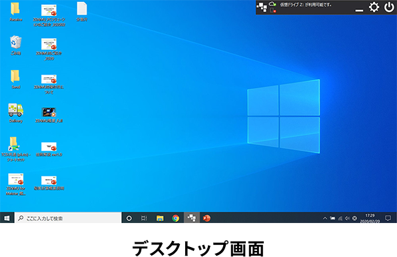Image resolution: width=397 pixels, height=257 pixels.
Task: Open Cortana from the taskbar
Action: [129, 218]
